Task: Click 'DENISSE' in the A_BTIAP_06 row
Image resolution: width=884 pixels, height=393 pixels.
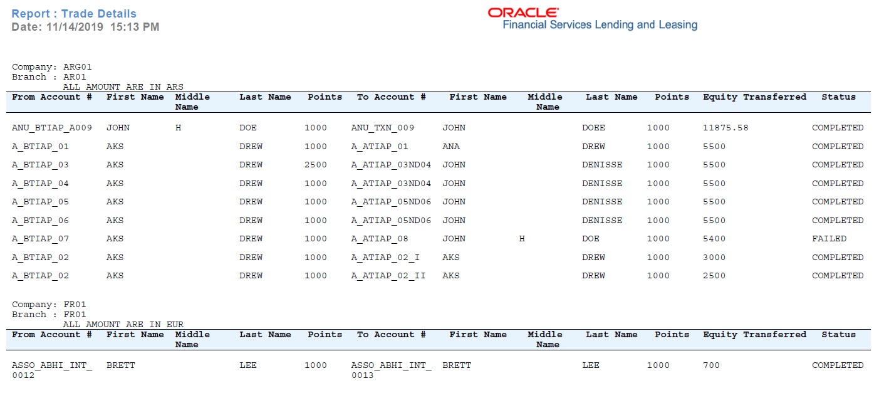Action: [x=602, y=221]
